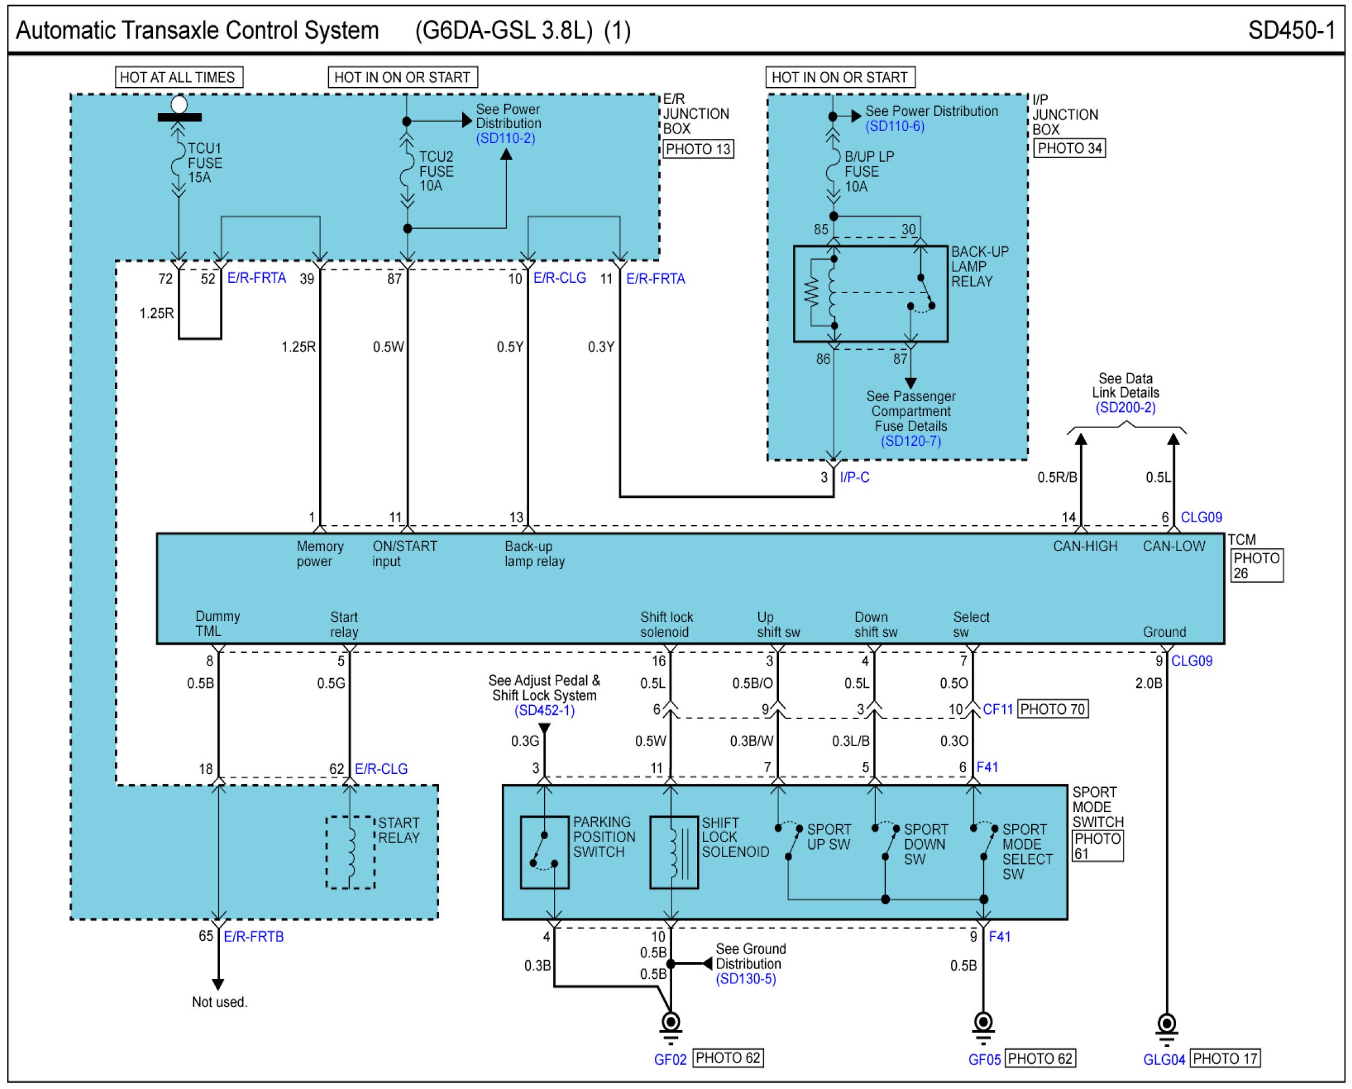Screen dimensions: 1352x1089
Task: Click the F41 label at pin 6
Action: [x=987, y=767]
